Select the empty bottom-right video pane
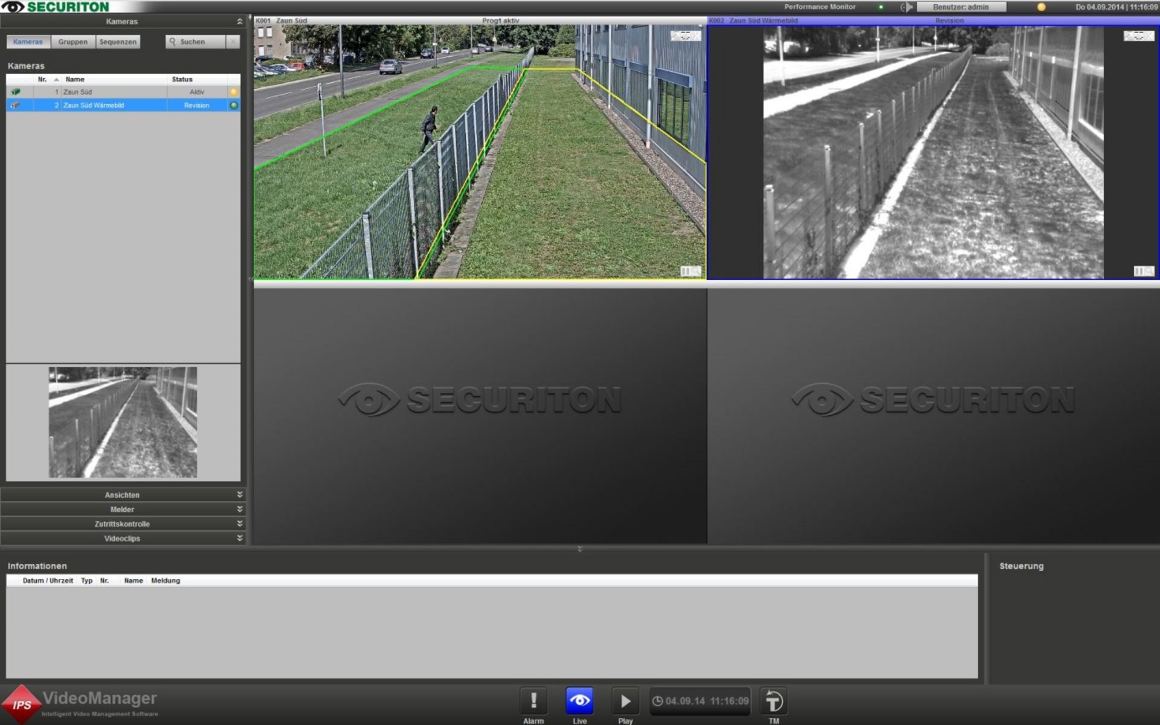Image resolution: width=1160 pixels, height=725 pixels. click(933, 416)
